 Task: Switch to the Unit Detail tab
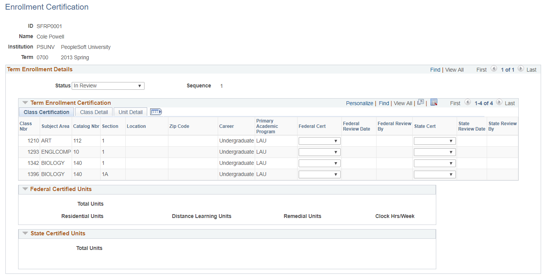coord(130,112)
